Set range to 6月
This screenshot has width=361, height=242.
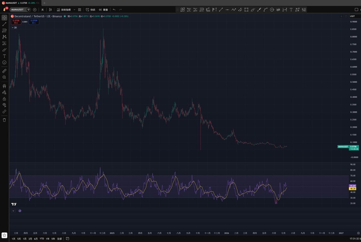click(x=36, y=238)
